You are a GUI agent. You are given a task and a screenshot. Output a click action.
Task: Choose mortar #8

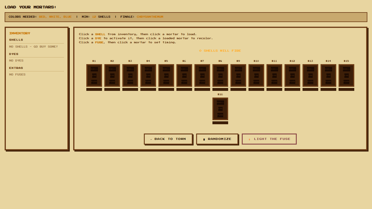220,75
